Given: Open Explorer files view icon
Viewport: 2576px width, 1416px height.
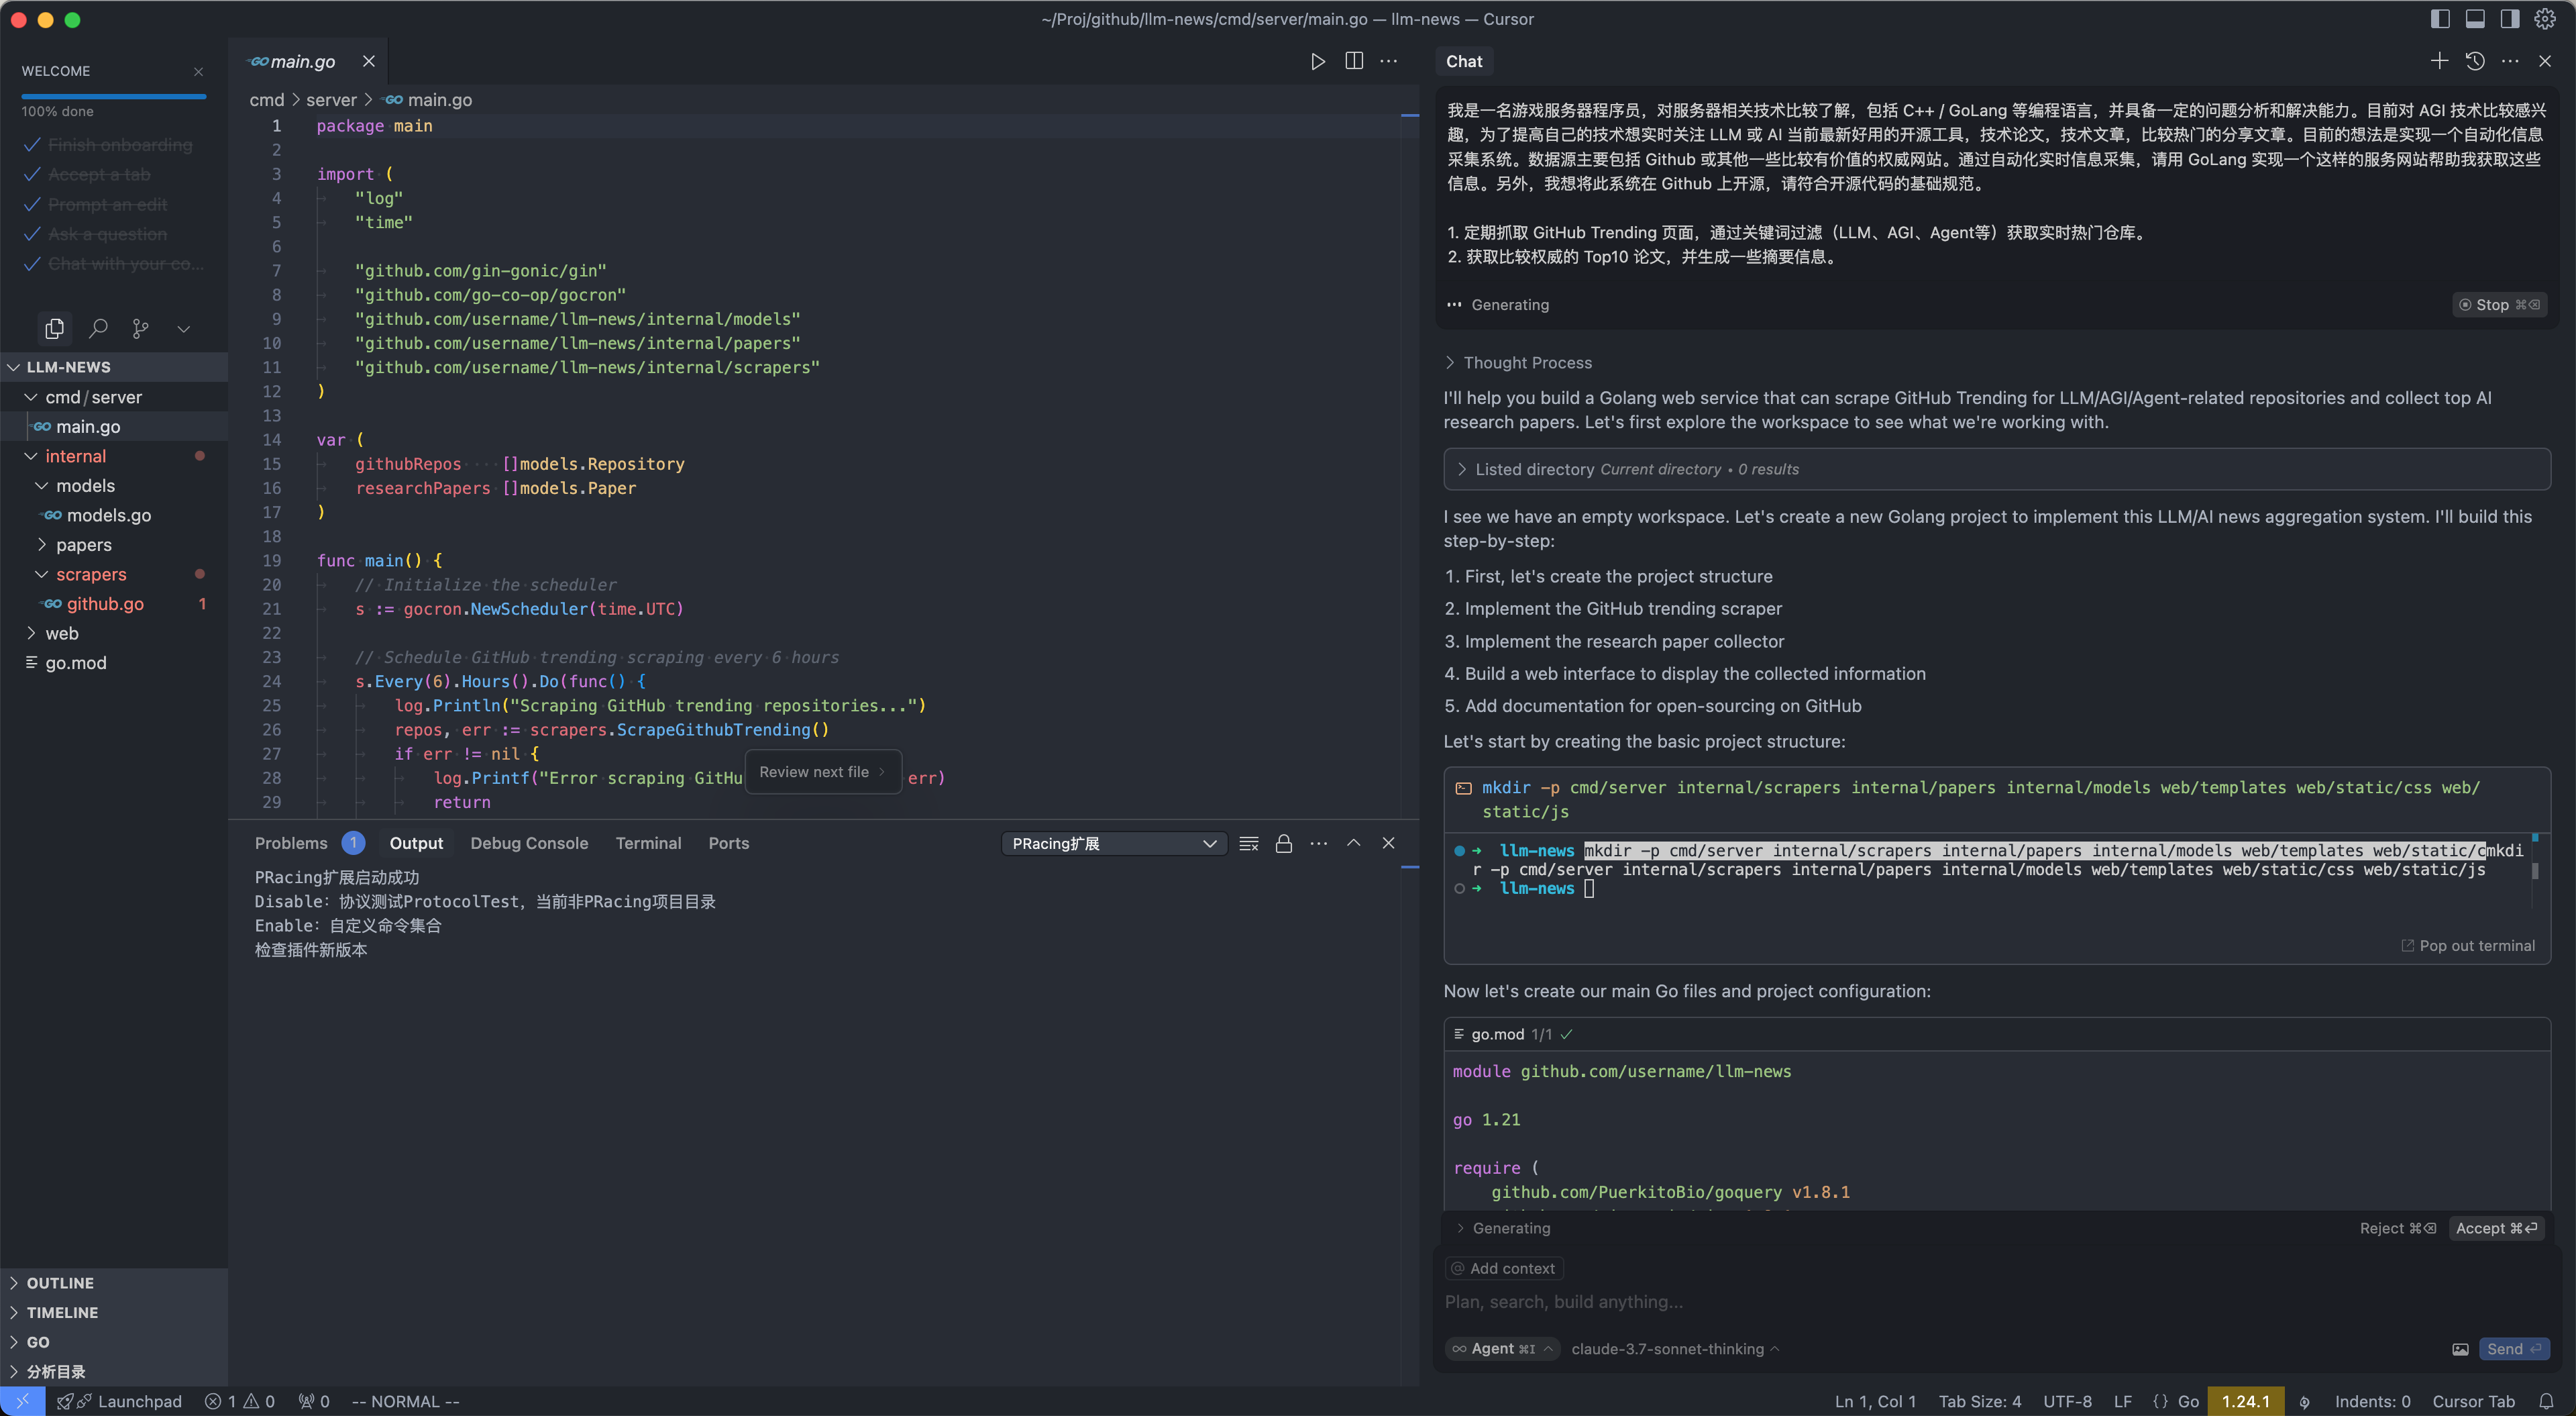Looking at the screenshot, I should (x=55, y=328).
